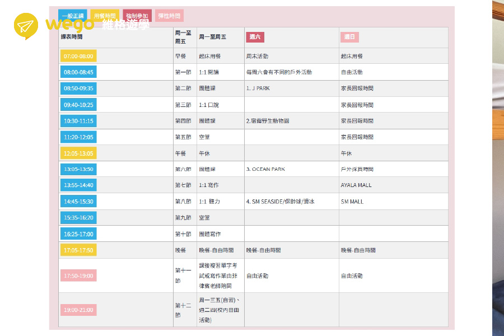Click the 12:05-13:05 lunch time badge
The width and height of the screenshot is (504, 336).
pyautogui.click(x=78, y=153)
